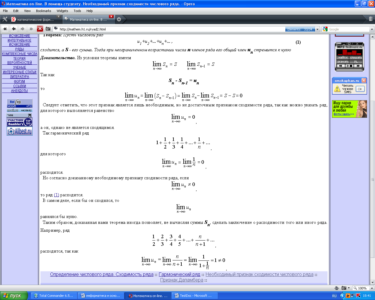This screenshot has height=300, width=375.
Task: Click 'скачать' on the MP3 widget
Action: [x=343, y=62]
